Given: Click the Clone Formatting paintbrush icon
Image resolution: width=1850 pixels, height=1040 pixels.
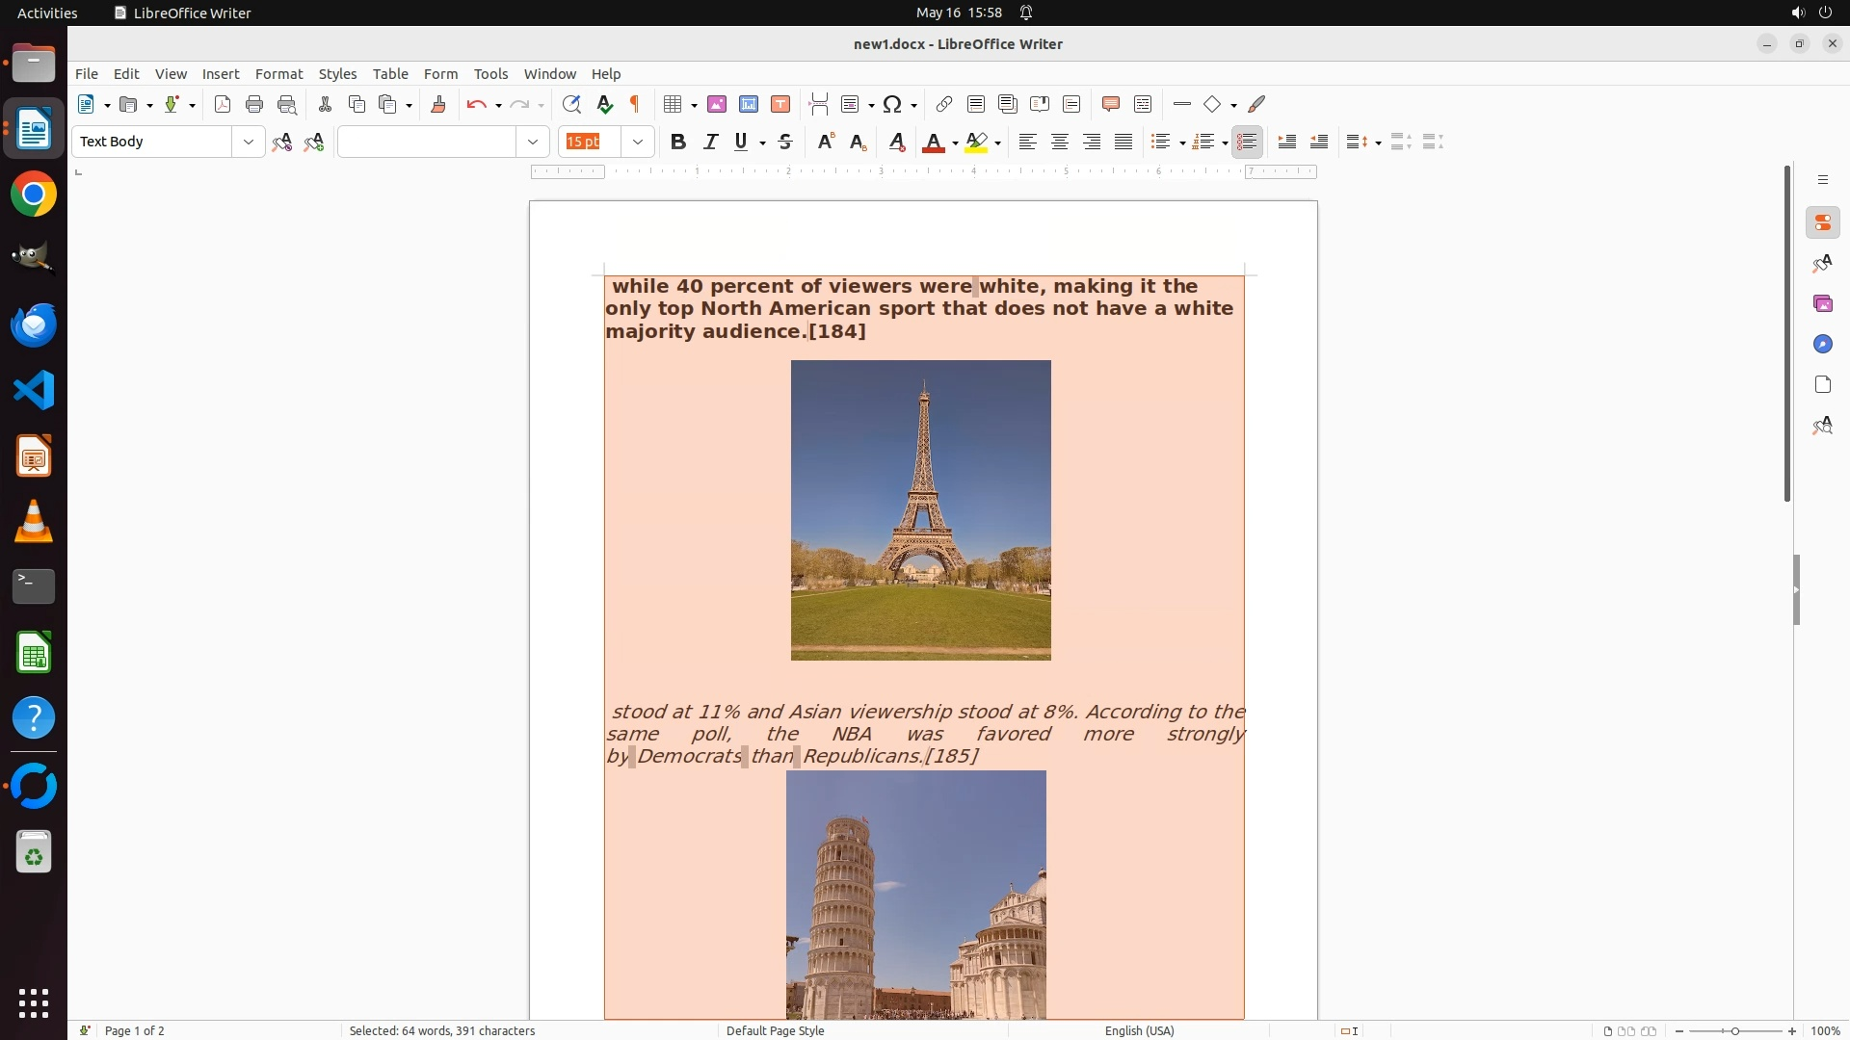Looking at the screenshot, I should pos(438,104).
